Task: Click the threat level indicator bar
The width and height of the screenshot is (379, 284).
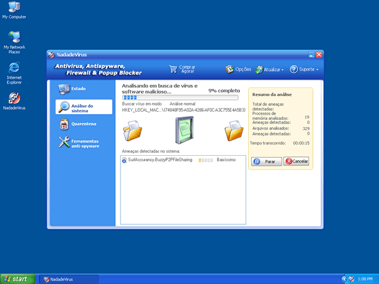Action: 205,160
